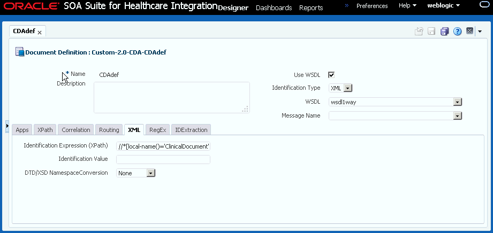Select the XML tab
The image size is (493, 233).
pos(134,130)
